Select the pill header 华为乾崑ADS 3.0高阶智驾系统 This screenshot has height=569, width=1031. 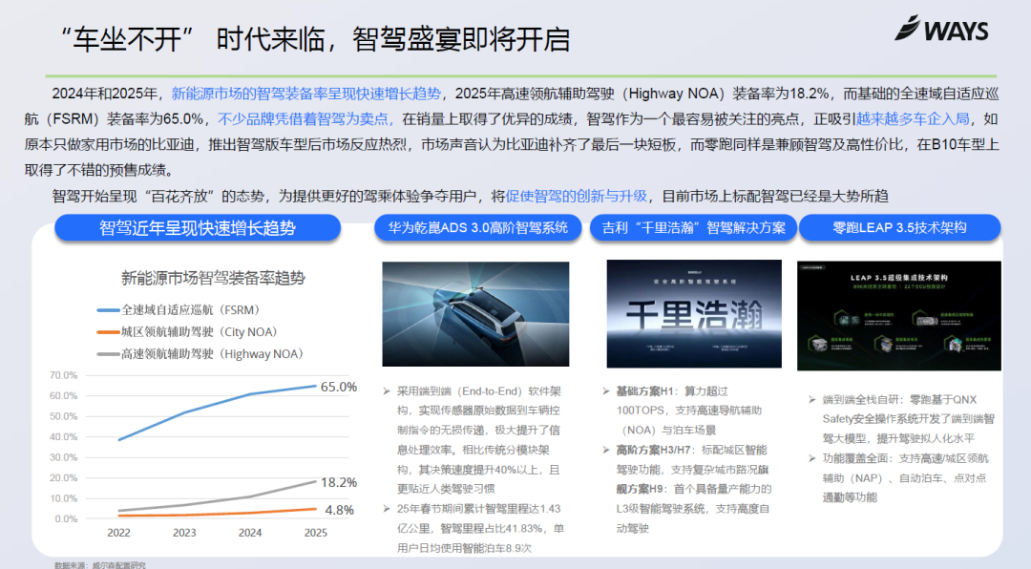(478, 227)
